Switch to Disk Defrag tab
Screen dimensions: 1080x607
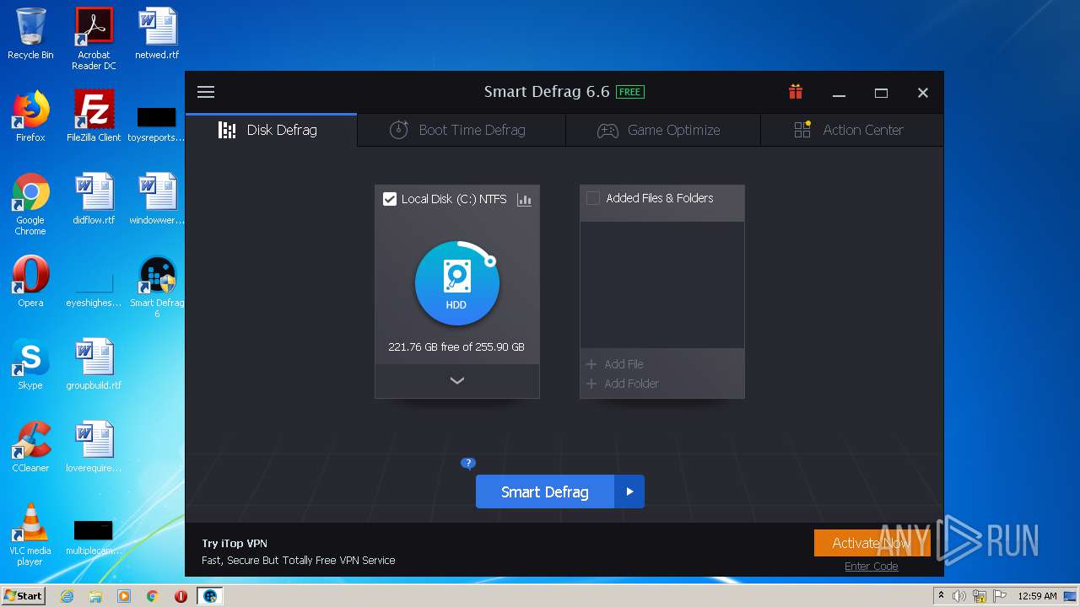(x=272, y=130)
